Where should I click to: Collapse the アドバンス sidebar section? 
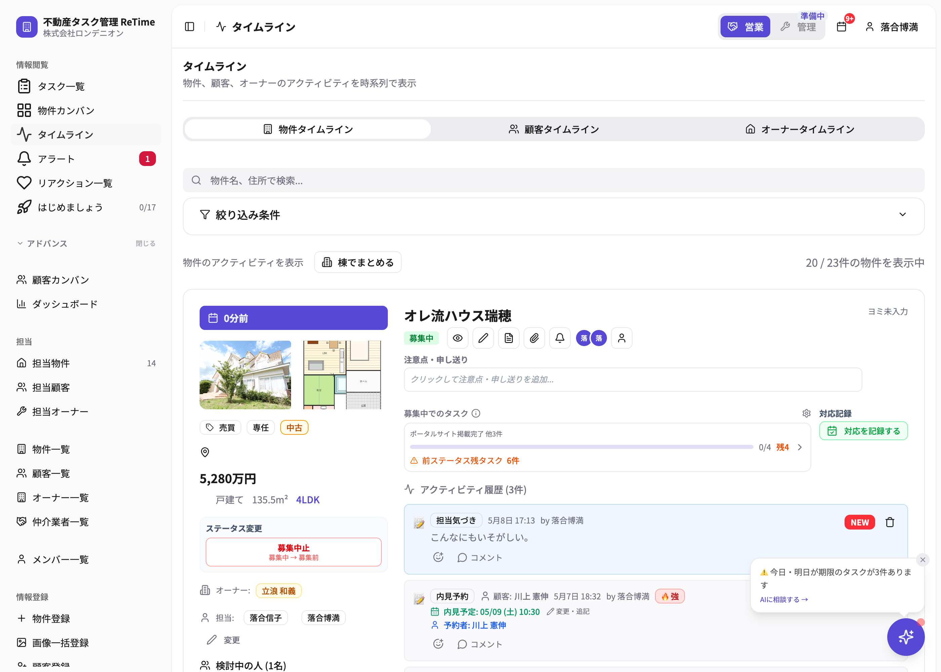click(42, 243)
